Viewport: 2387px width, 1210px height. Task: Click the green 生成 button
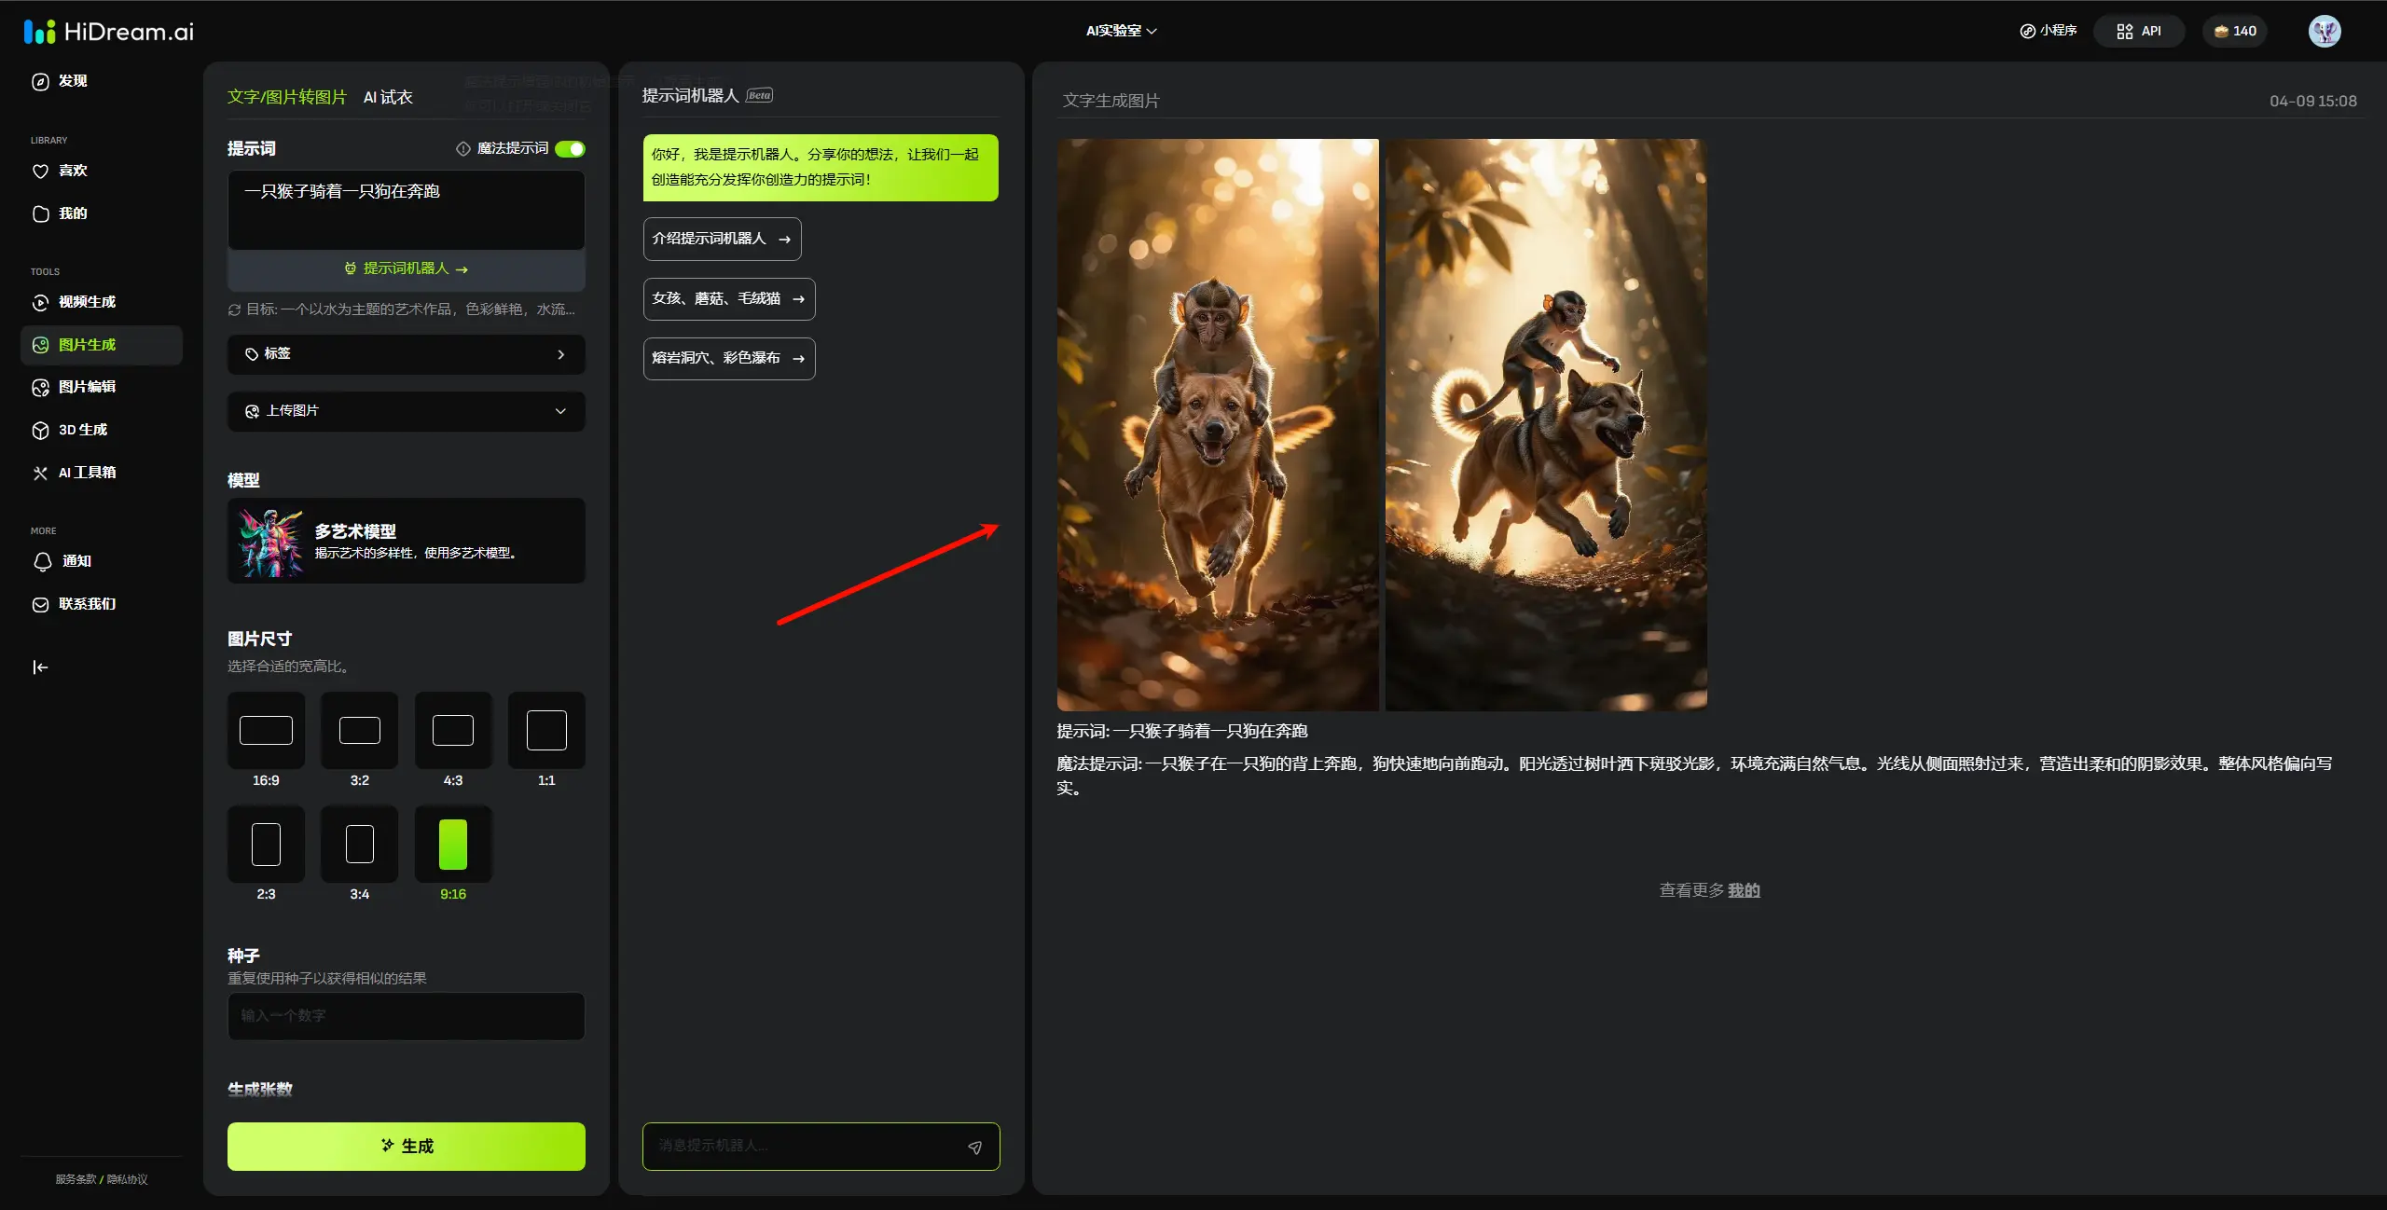[x=406, y=1146]
